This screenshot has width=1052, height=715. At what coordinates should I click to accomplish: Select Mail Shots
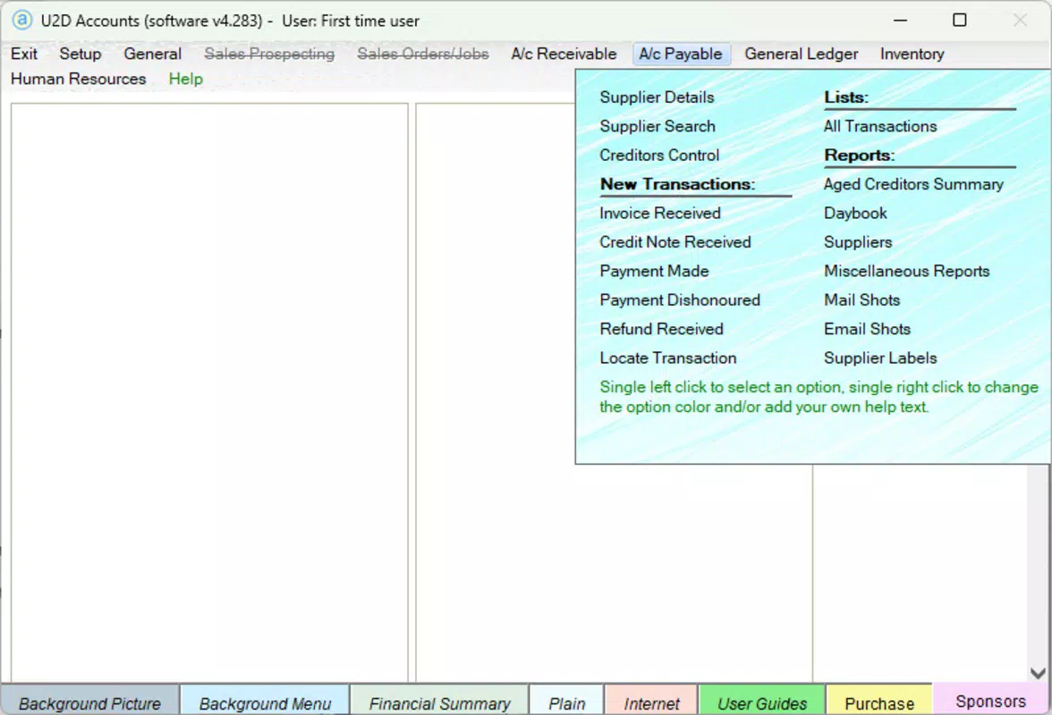click(862, 299)
